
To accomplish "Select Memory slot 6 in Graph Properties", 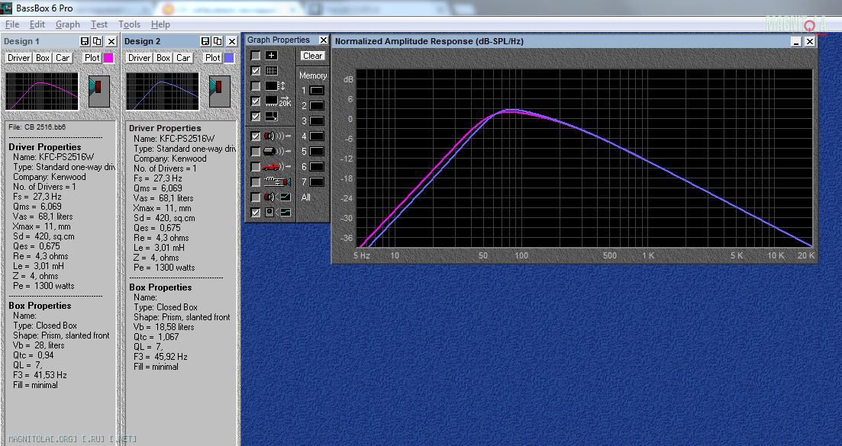I will pos(317,167).
